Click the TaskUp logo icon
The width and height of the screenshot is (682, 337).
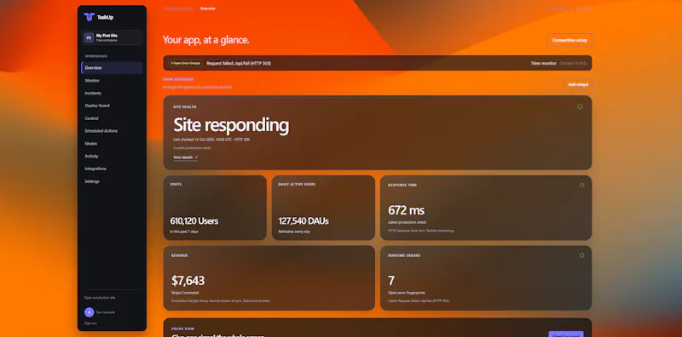point(90,17)
